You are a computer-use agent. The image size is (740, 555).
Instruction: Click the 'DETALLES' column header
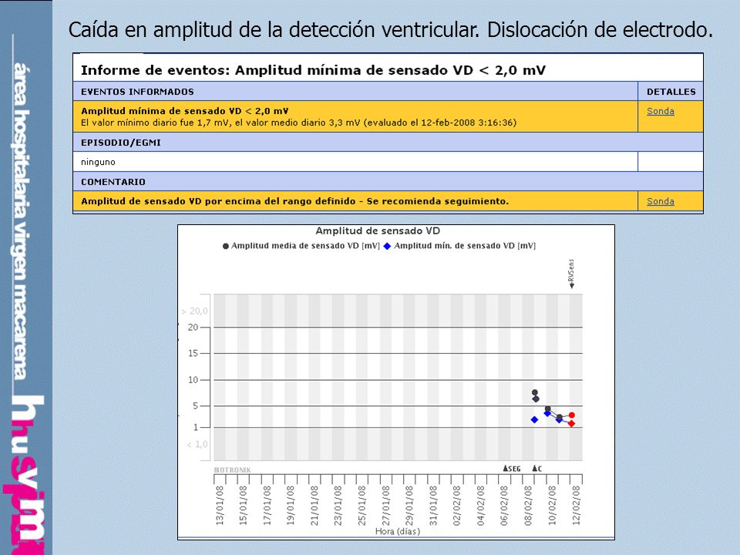671,92
